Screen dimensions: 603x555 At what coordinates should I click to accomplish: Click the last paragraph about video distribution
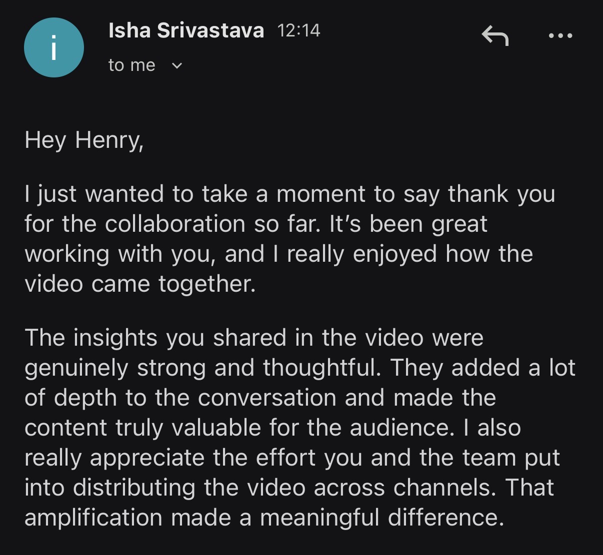300,427
